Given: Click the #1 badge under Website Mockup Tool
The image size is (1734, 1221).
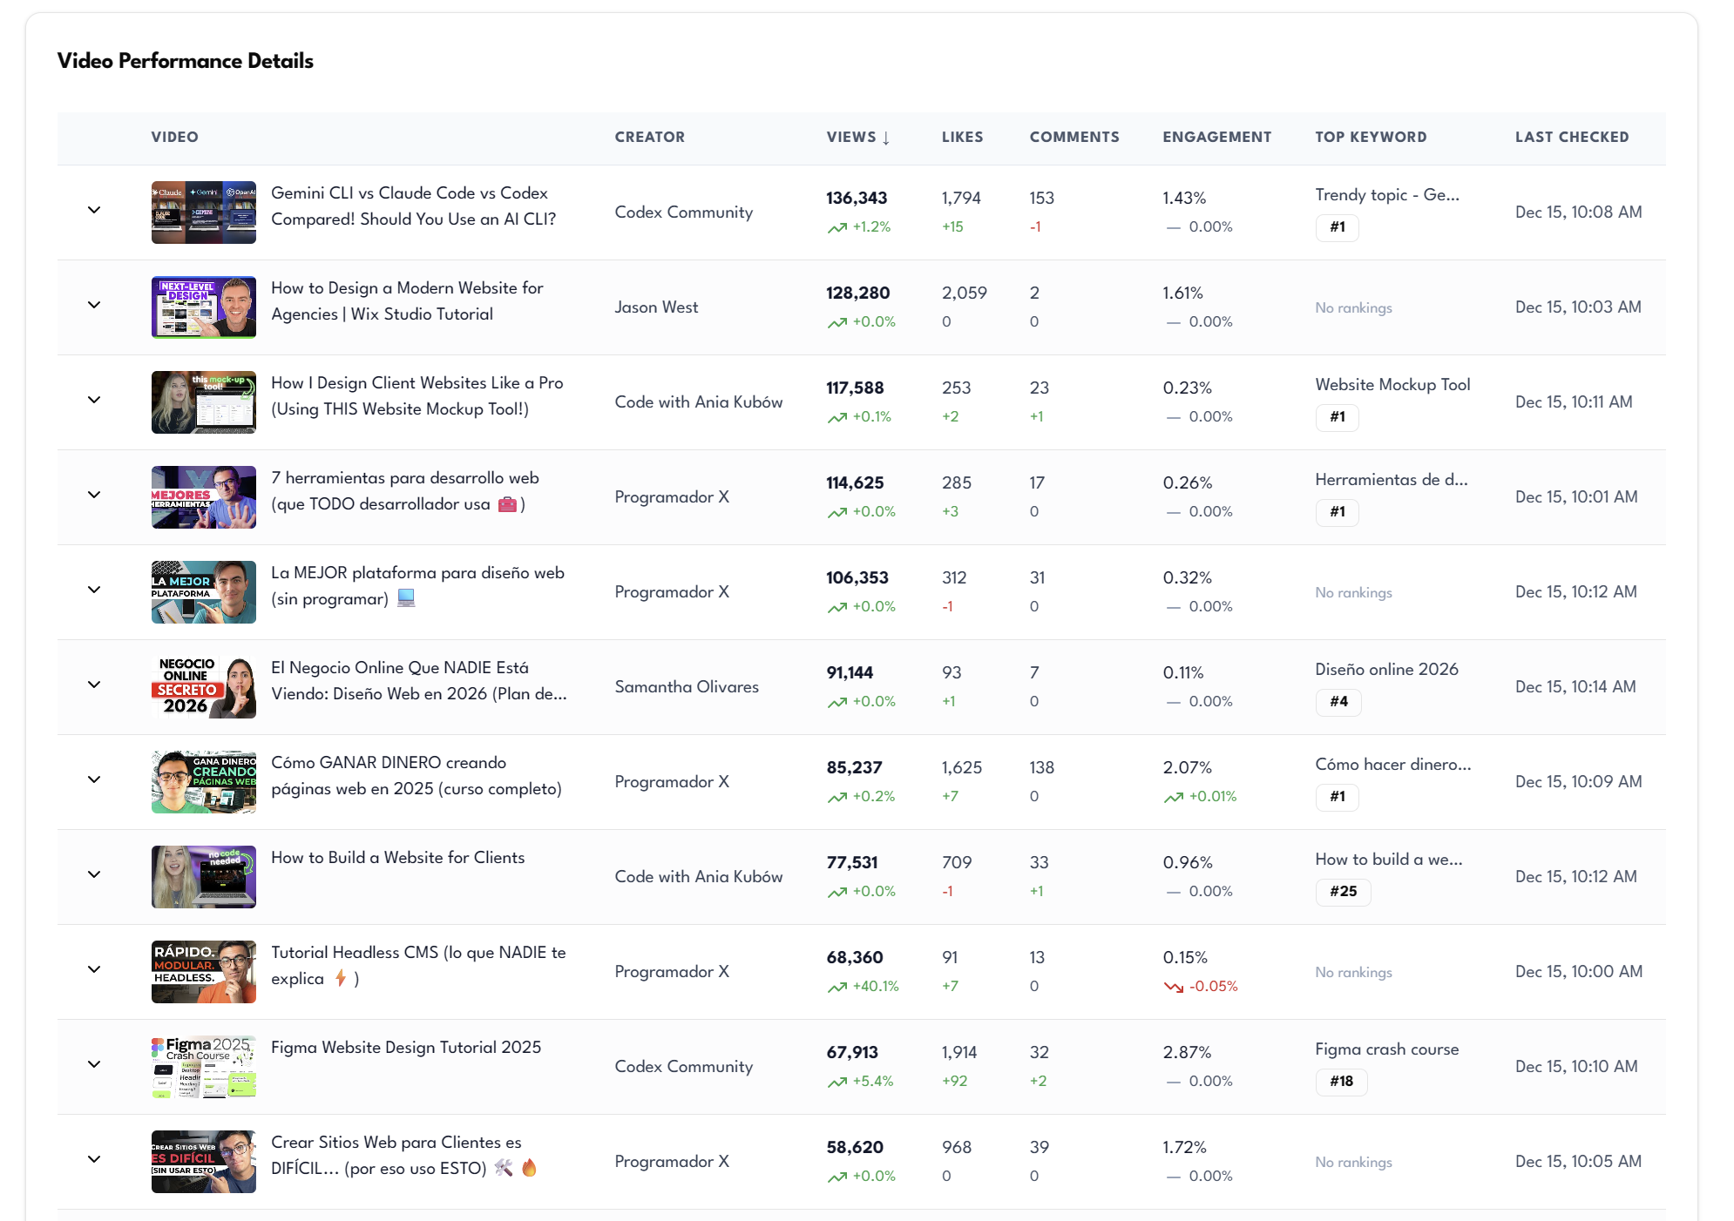Looking at the screenshot, I should click(x=1338, y=418).
